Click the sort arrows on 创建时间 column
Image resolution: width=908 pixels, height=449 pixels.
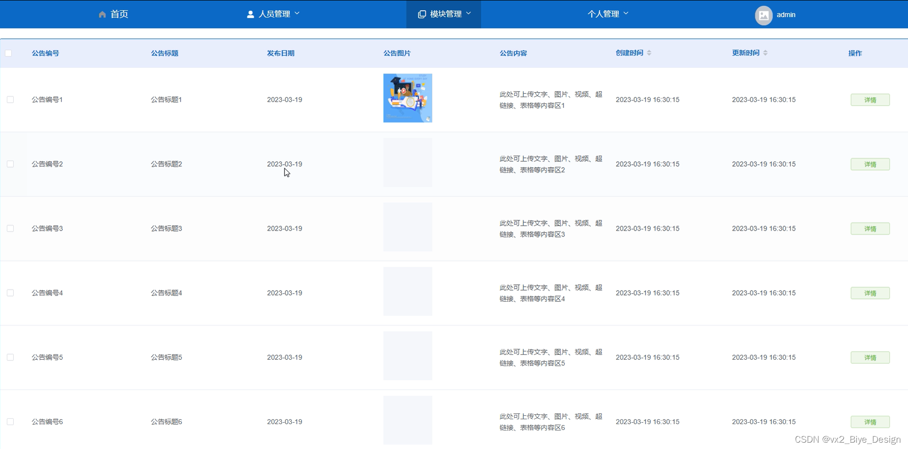click(x=649, y=53)
